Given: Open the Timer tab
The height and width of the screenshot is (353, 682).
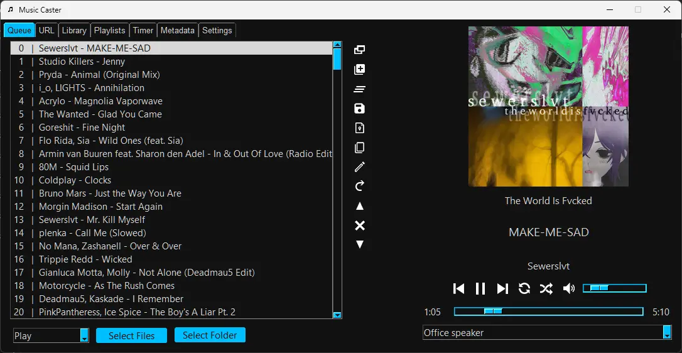Looking at the screenshot, I should pos(143,31).
